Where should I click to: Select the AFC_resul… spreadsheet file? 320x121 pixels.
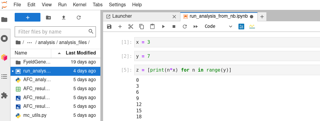pos(55,89)
